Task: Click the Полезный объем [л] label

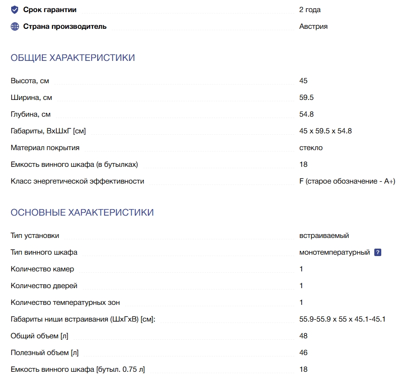Action: pos(45,353)
